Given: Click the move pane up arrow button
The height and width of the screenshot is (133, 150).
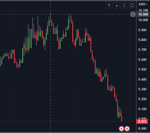Looking at the screenshot, I should 109,5.
